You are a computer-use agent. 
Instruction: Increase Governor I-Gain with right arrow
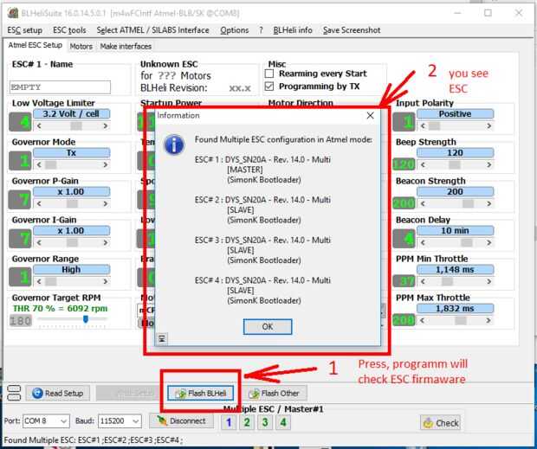105,243
